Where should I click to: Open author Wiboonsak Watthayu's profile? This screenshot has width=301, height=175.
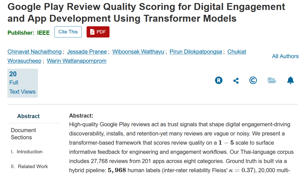(138, 52)
